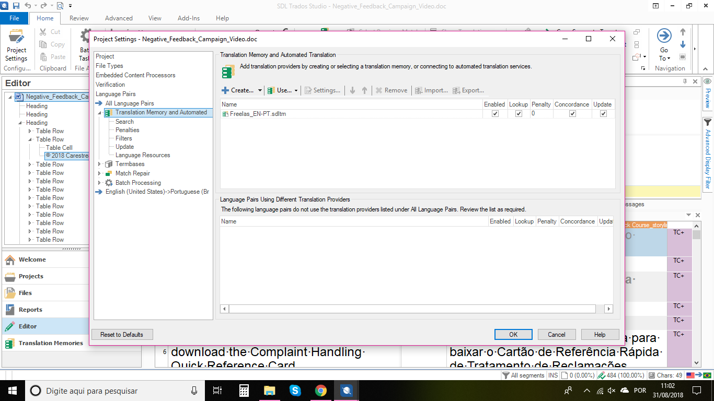This screenshot has height=401, width=714.
Task: Collapse the Negative_Feedback_Ca document node in Editor
Action: (x=10, y=97)
